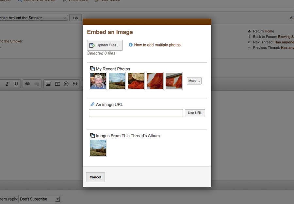The height and width of the screenshot is (204, 294).
Task: Open How to add multiple photos link
Action: 157,45
